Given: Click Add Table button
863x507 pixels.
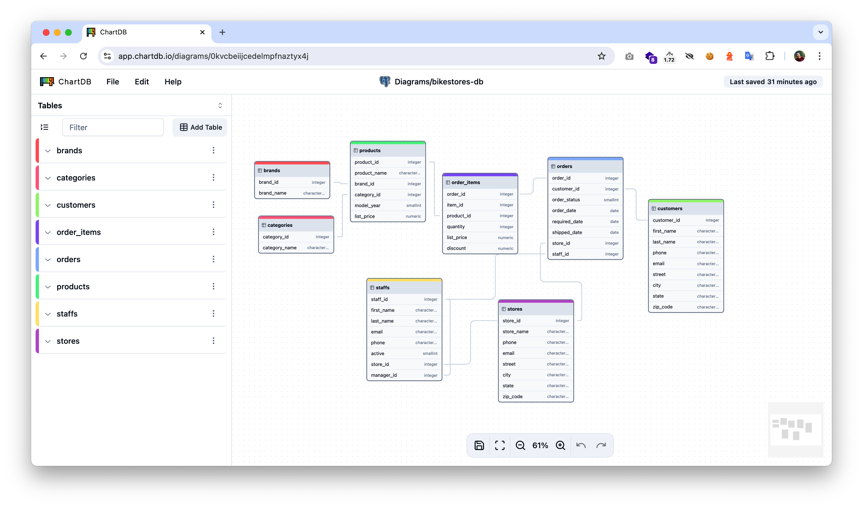Looking at the screenshot, I should click(201, 127).
